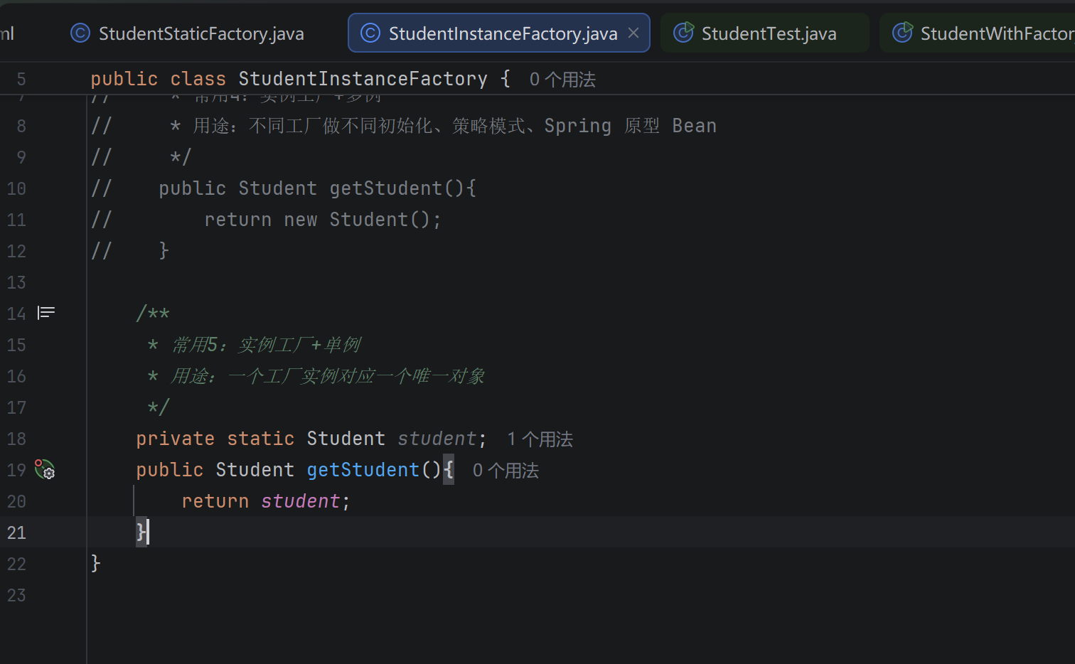This screenshot has height=664, width=1075.
Task: Show usages hint next to class declaration
Action: coord(562,80)
